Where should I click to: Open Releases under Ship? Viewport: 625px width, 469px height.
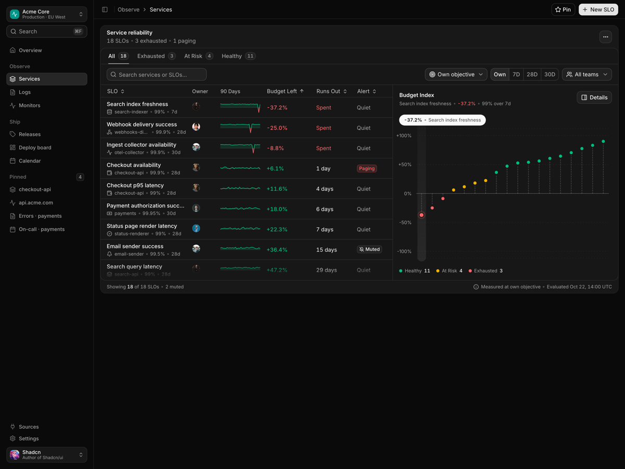coord(47,134)
